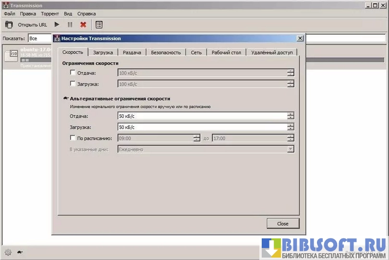The height and width of the screenshot is (260, 389).
Task: Switch to the Безопасность tab
Action: click(x=166, y=52)
